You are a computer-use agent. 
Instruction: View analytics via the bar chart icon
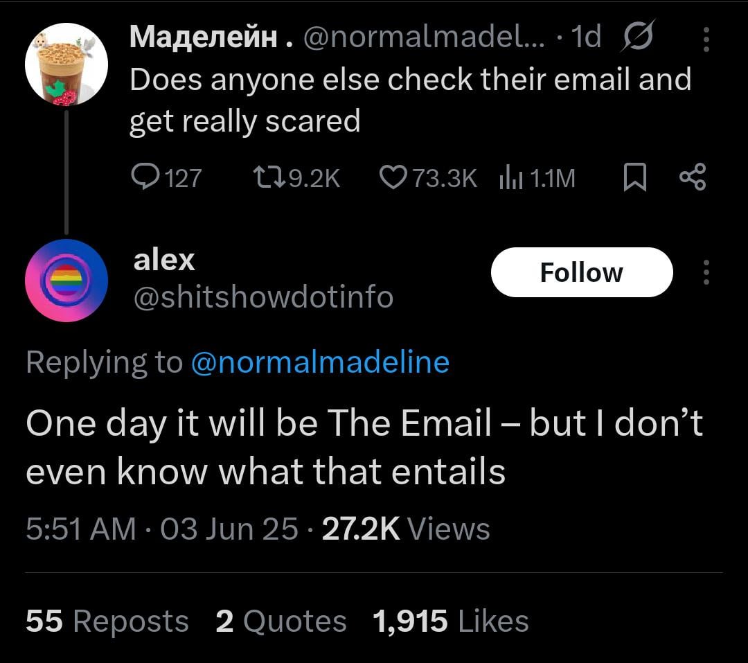(x=510, y=177)
